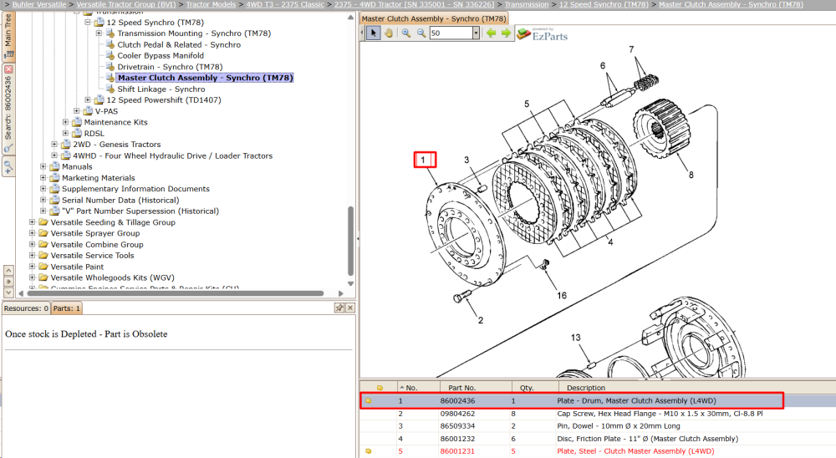Switch to Search: 86002436 side tab

pos(8,109)
